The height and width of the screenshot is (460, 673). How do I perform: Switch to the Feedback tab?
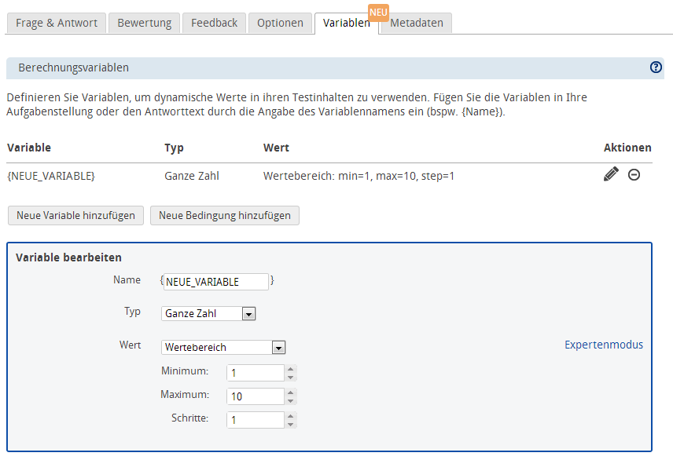click(214, 23)
